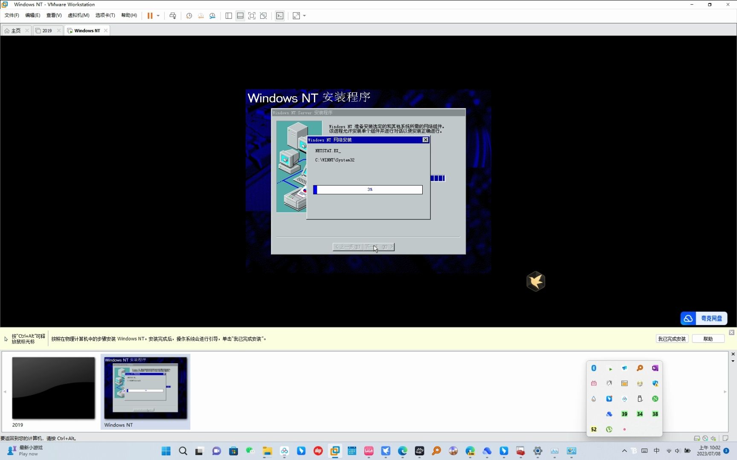
Task: Open the Settings gear on taskbar
Action: click(x=538, y=451)
